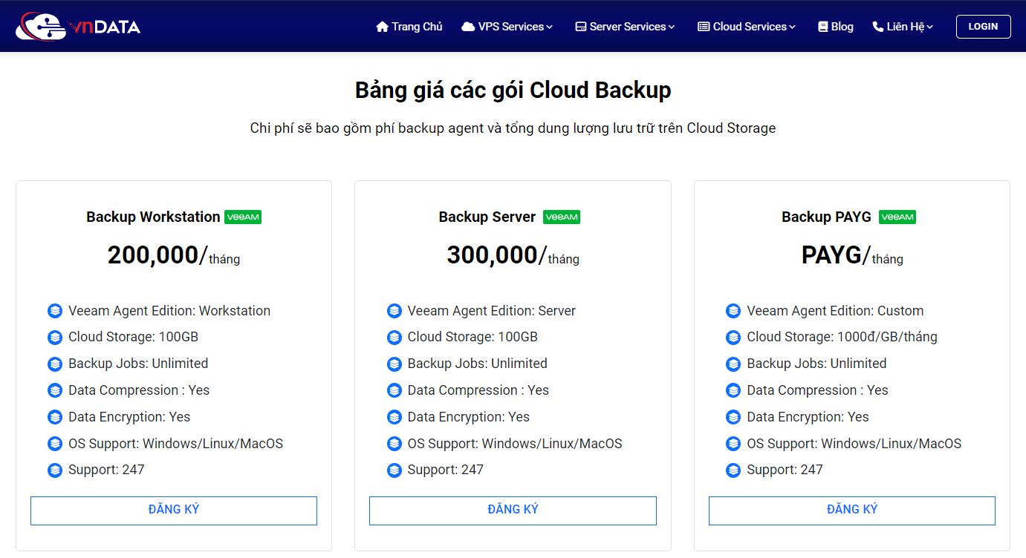Click the list icon beside Cloud Services

(704, 27)
